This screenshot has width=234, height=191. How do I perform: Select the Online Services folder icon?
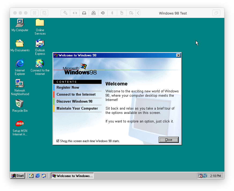click(x=40, y=27)
